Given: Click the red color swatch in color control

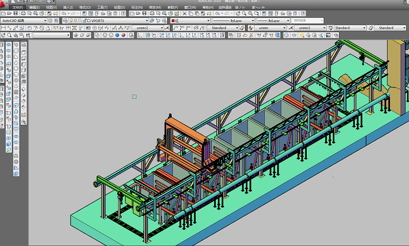Looking at the screenshot, I should [173, 21].
